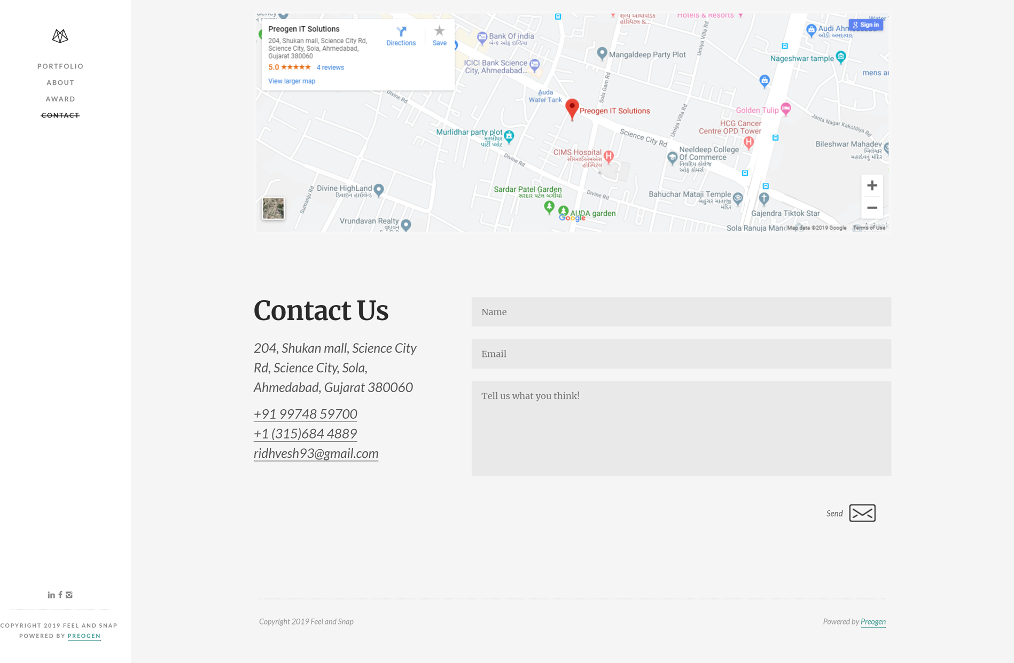Click the Sign in button on the map
The width and height of the screenshot is (1014, 663).
865,25
